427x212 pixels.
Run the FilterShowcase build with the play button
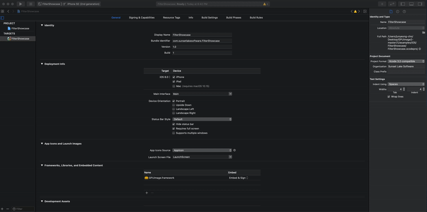[21, 4]
